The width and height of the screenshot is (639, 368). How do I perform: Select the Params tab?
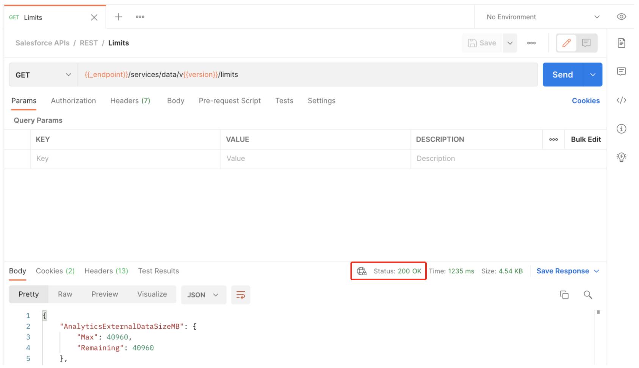pyautogui.click(x=24, y=101)
